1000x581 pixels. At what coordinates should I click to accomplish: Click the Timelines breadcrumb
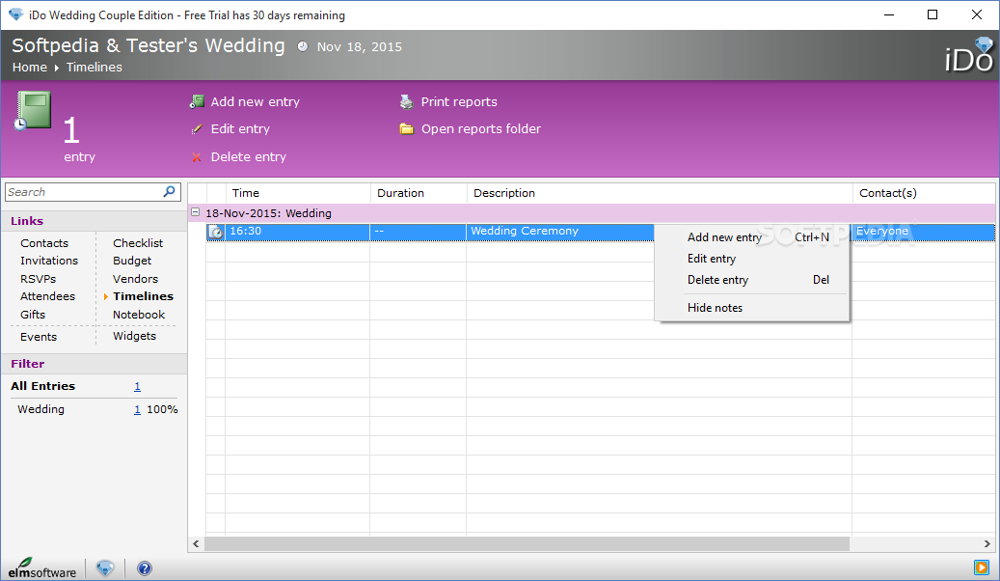point(95,67)
